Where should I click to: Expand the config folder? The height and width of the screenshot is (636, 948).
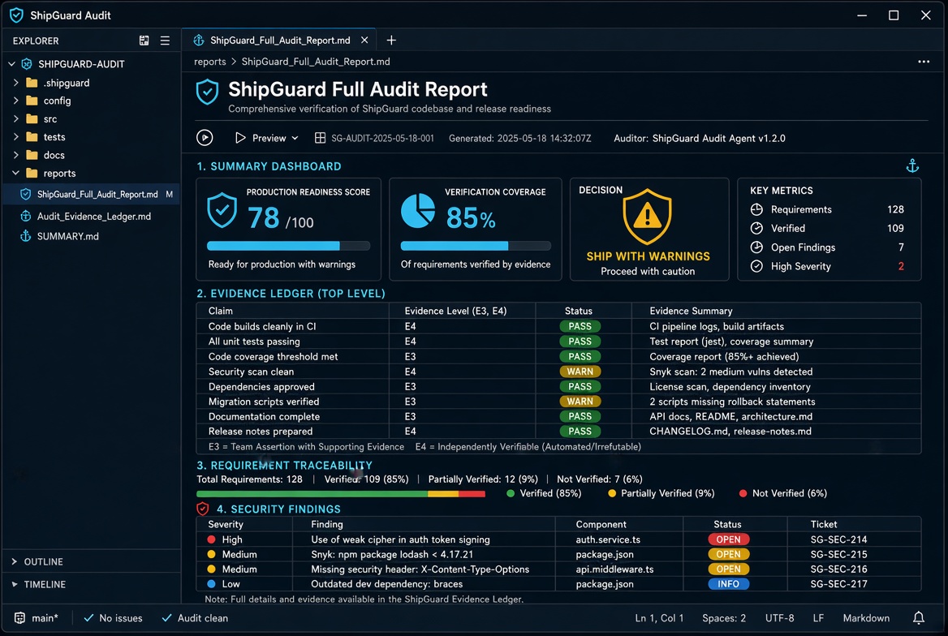point(15,101)
